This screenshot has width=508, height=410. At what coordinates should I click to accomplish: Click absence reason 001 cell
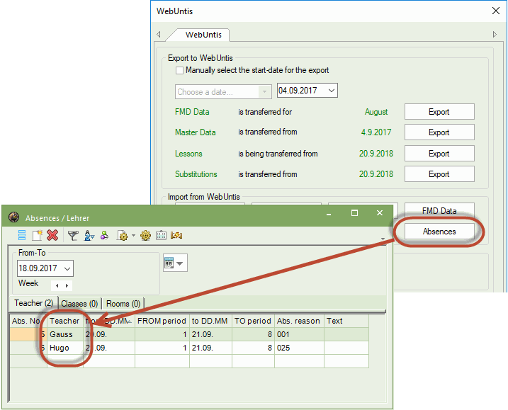(x=299, y=334)
